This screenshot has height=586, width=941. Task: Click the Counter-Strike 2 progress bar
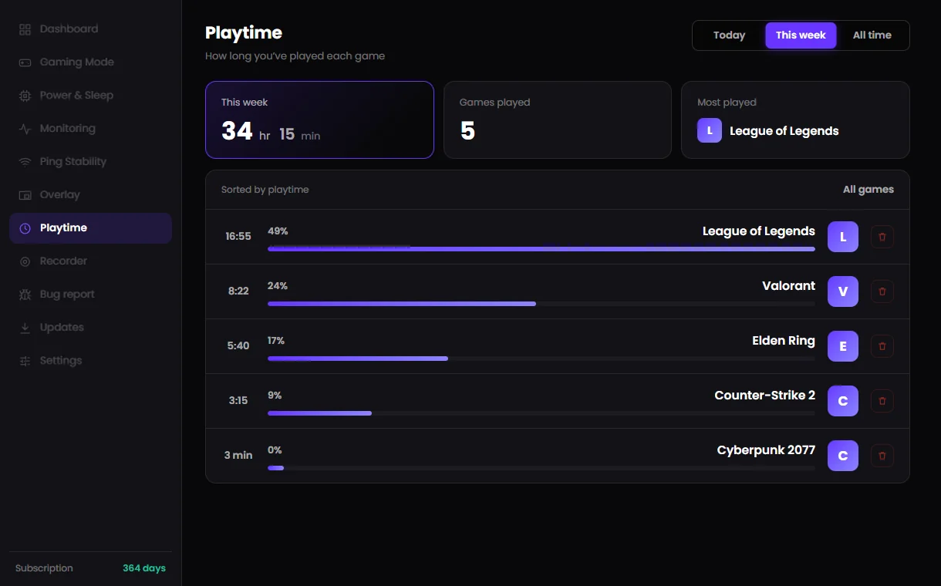click(541, 413)
